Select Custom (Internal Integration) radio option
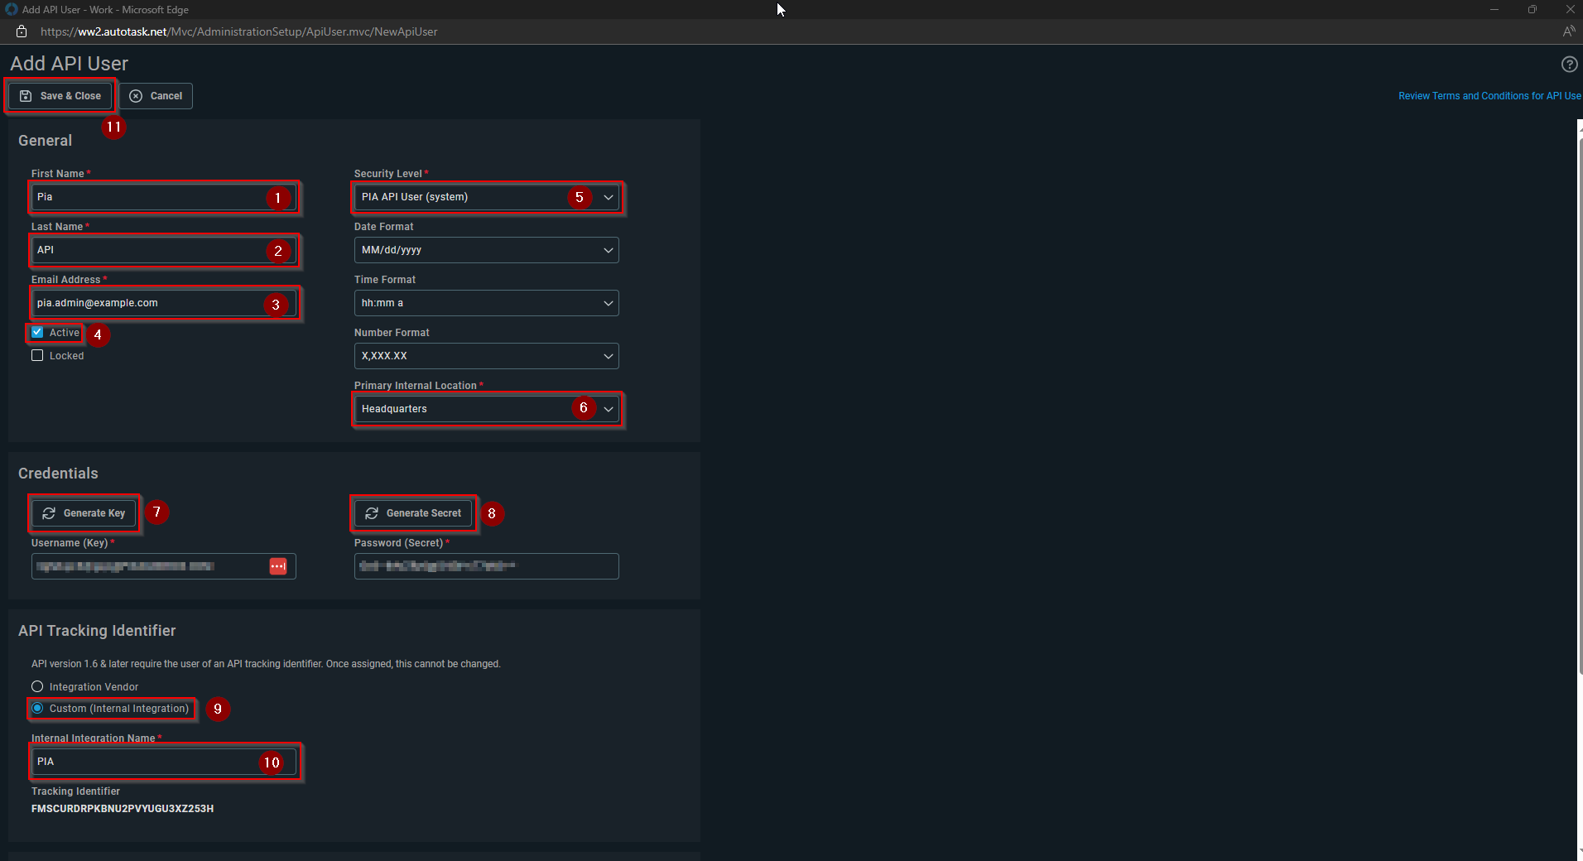 pos(37,708)
